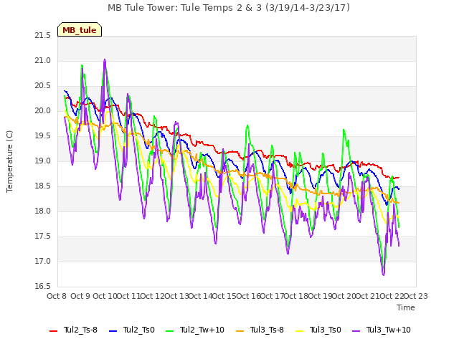Select the Tul2_Ts-8 legend label
The width and height of the screenshot is (459, 344).
coord(80,330)
